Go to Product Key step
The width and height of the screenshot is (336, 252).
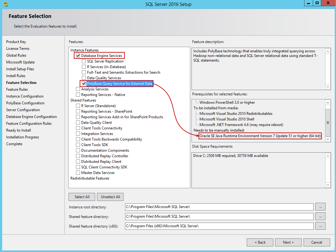point(16,42)
